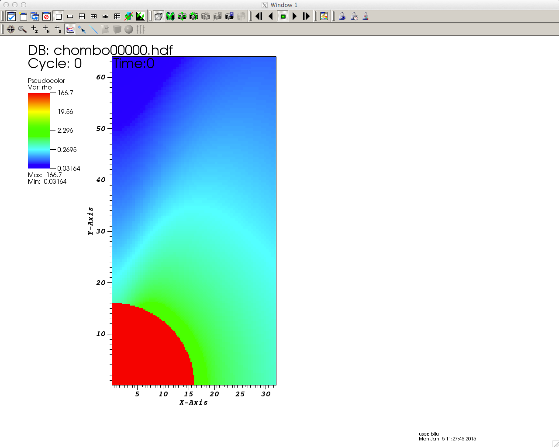Delete the active window

(46, 17)
